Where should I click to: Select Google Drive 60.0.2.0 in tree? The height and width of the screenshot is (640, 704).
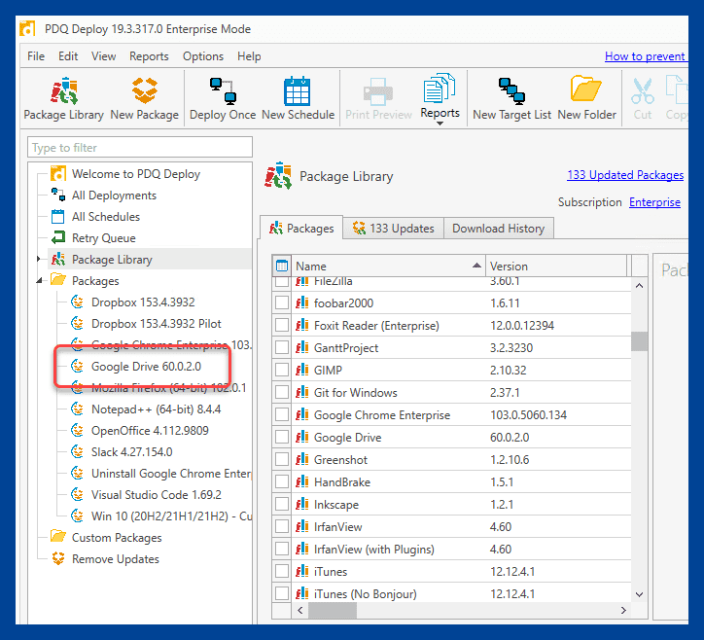point(146,366)
